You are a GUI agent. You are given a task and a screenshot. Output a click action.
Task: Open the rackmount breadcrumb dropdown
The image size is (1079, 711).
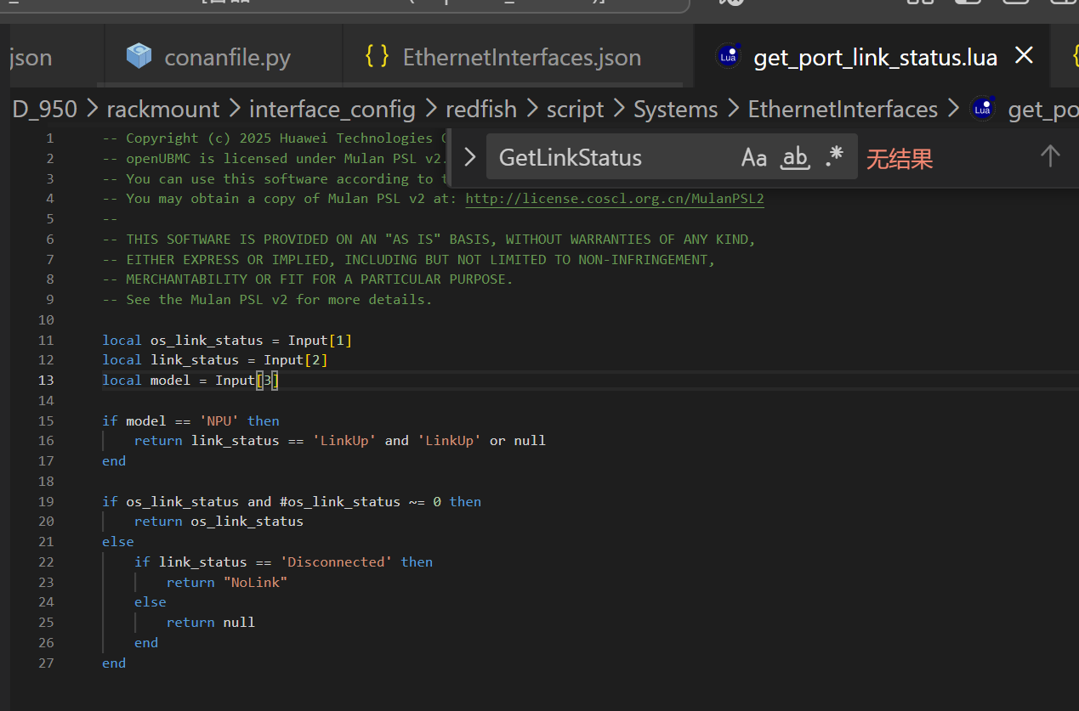coord(162,110)
